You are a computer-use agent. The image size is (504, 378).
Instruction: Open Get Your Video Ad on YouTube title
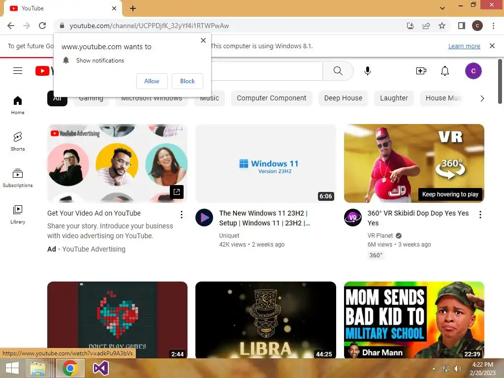94,213
